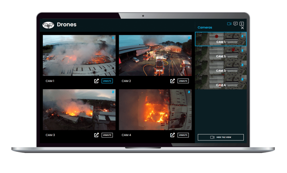
Task: Open the camera panel icon
Action: [229, 24]
